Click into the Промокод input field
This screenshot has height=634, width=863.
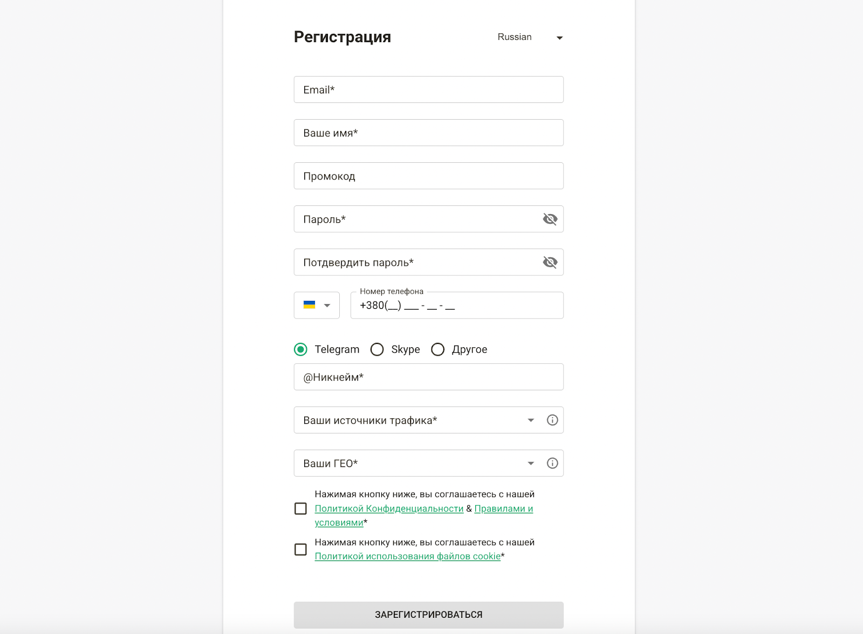(x=428, y=176)
